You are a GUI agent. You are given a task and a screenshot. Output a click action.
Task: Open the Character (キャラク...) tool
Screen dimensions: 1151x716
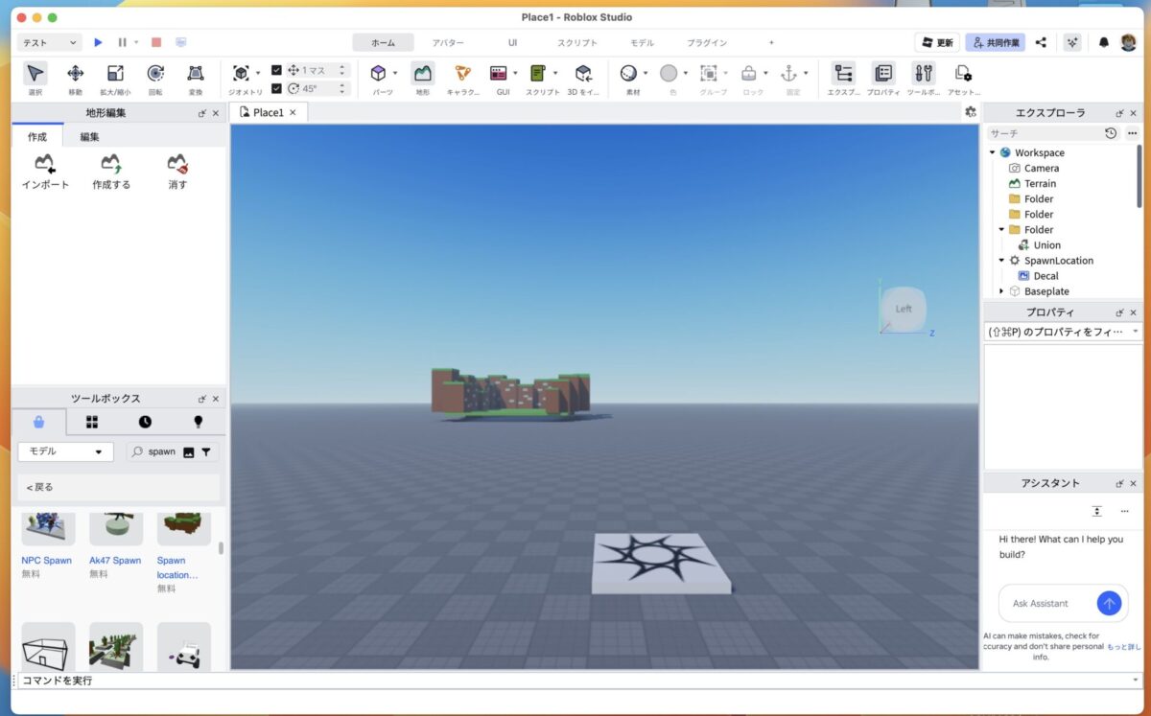(462, 74)
